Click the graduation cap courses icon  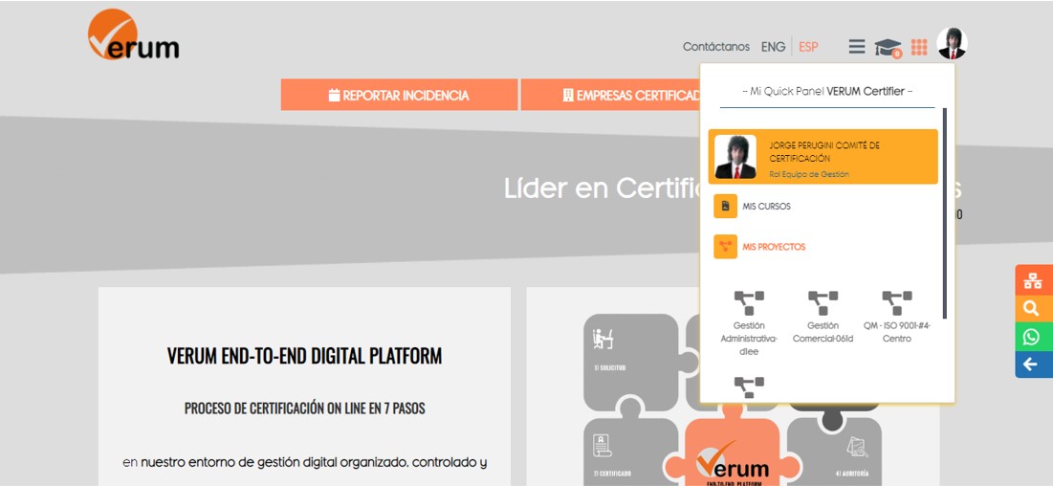click(888, 47)
